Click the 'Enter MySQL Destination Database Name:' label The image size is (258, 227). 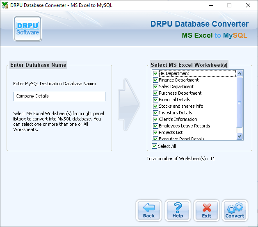point(55,84)
